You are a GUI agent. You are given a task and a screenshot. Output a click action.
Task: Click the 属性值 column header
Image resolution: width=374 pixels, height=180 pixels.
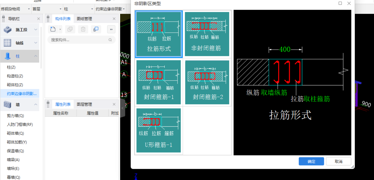(x=92, y=113)
